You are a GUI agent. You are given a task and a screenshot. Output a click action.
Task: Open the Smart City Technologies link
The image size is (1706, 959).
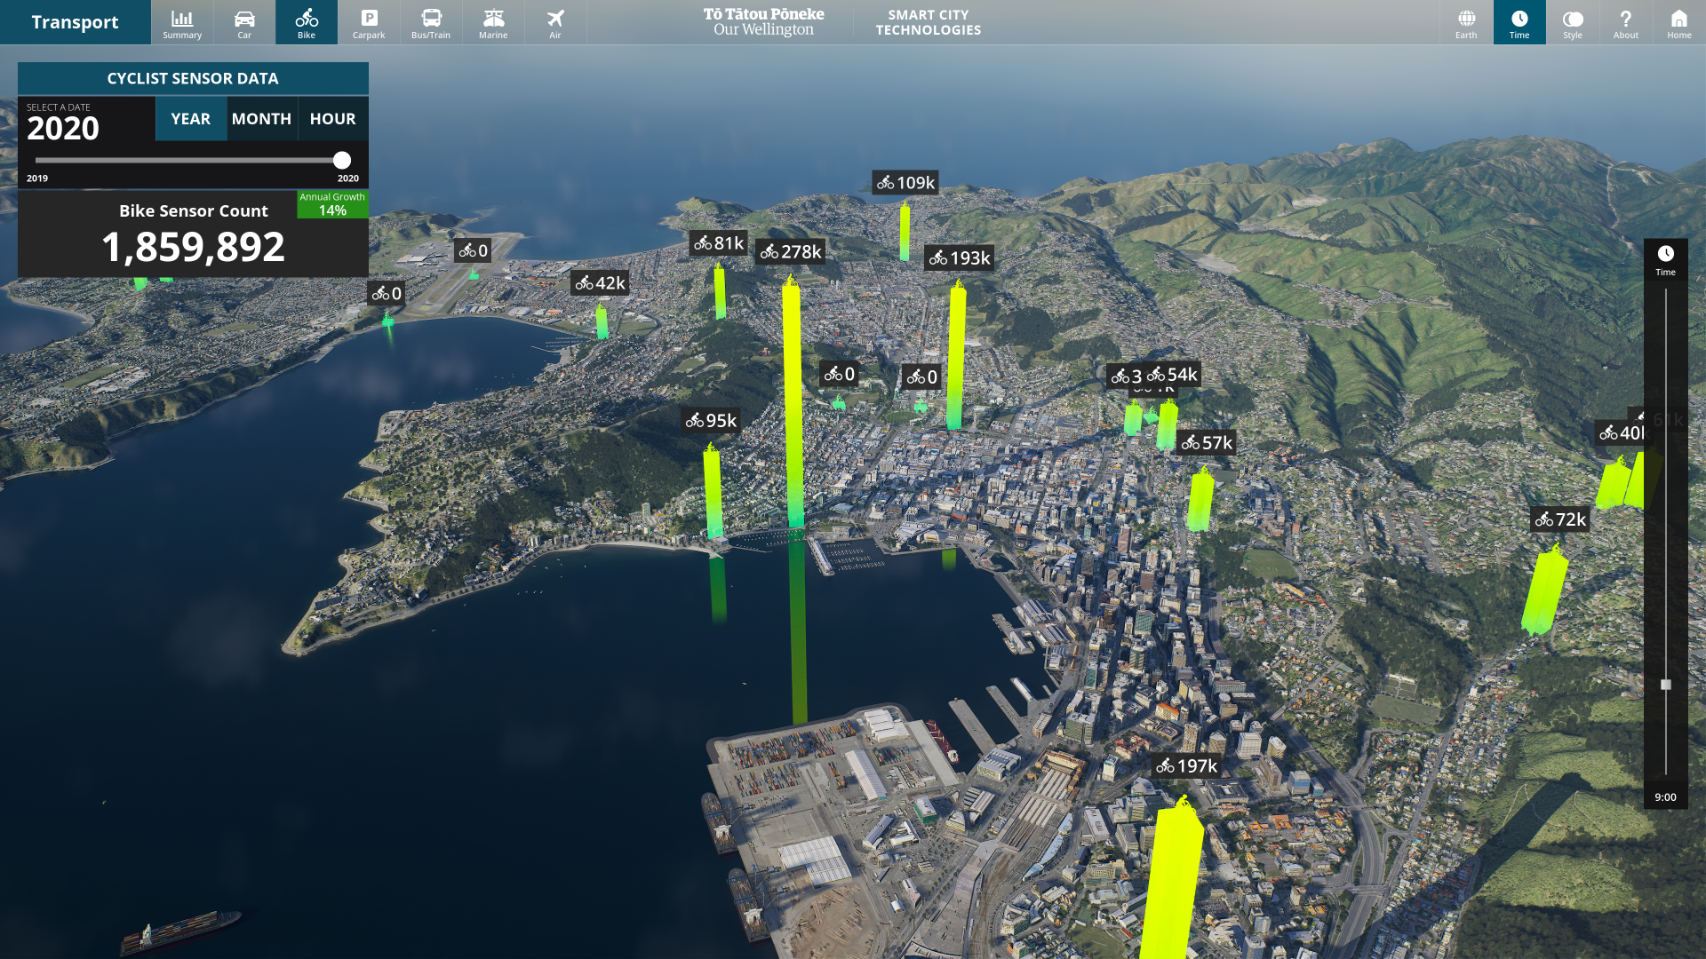[x=929, y=22]
